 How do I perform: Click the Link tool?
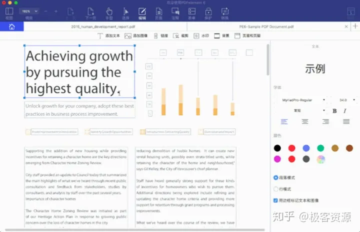pyautogui.click(x=160, y=36)
